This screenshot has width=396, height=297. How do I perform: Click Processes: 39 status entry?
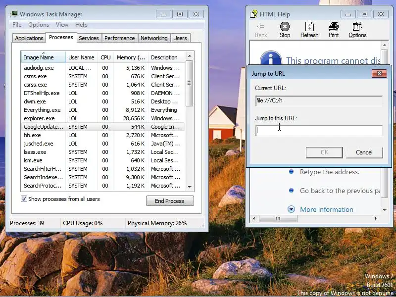point(27,223)
